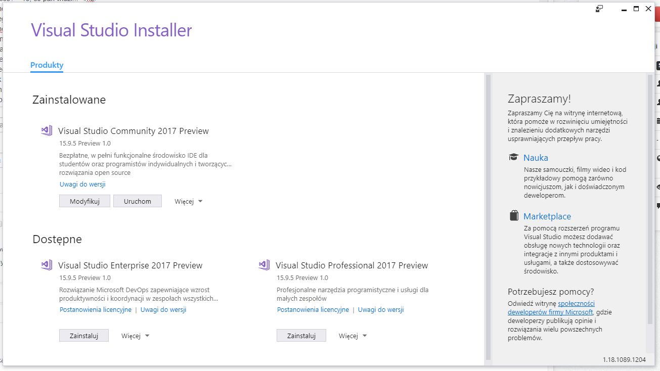
Task: Select the Produkty tab
Action: (x=47, y=65)
